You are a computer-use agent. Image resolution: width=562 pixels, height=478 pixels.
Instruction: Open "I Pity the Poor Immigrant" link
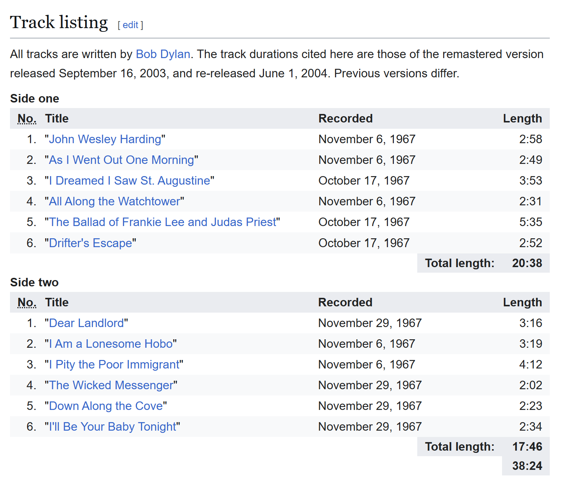tap(114, 364)
